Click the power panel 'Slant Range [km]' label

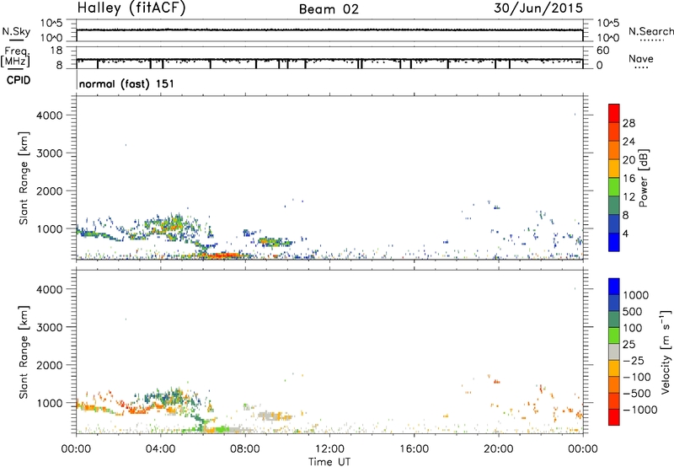point(24,178)
